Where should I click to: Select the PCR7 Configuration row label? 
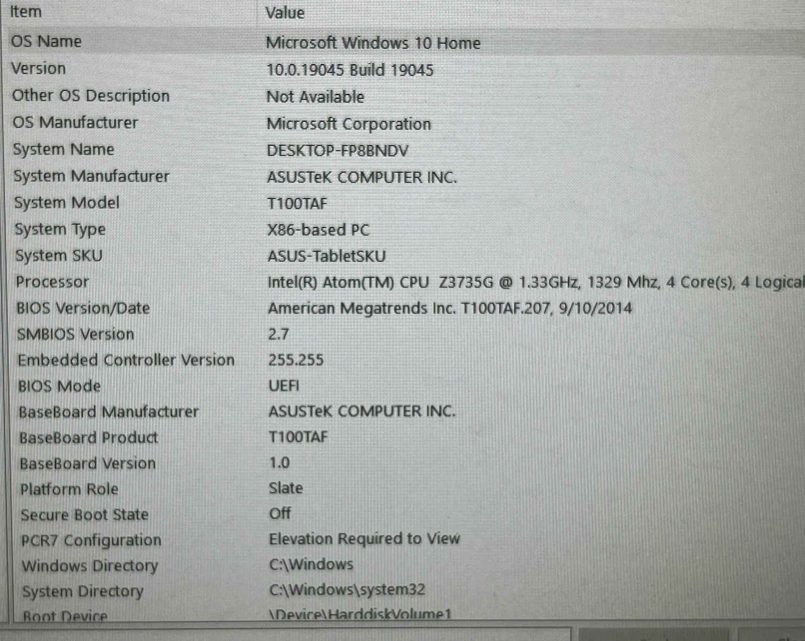91,541
